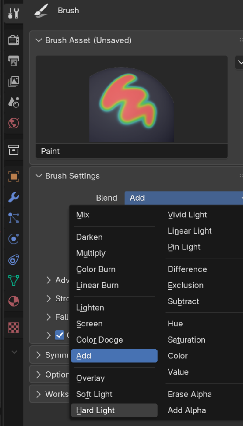
Task: Open the Particles properties tab
Action: pyautogui.click(x=13, y=218)
